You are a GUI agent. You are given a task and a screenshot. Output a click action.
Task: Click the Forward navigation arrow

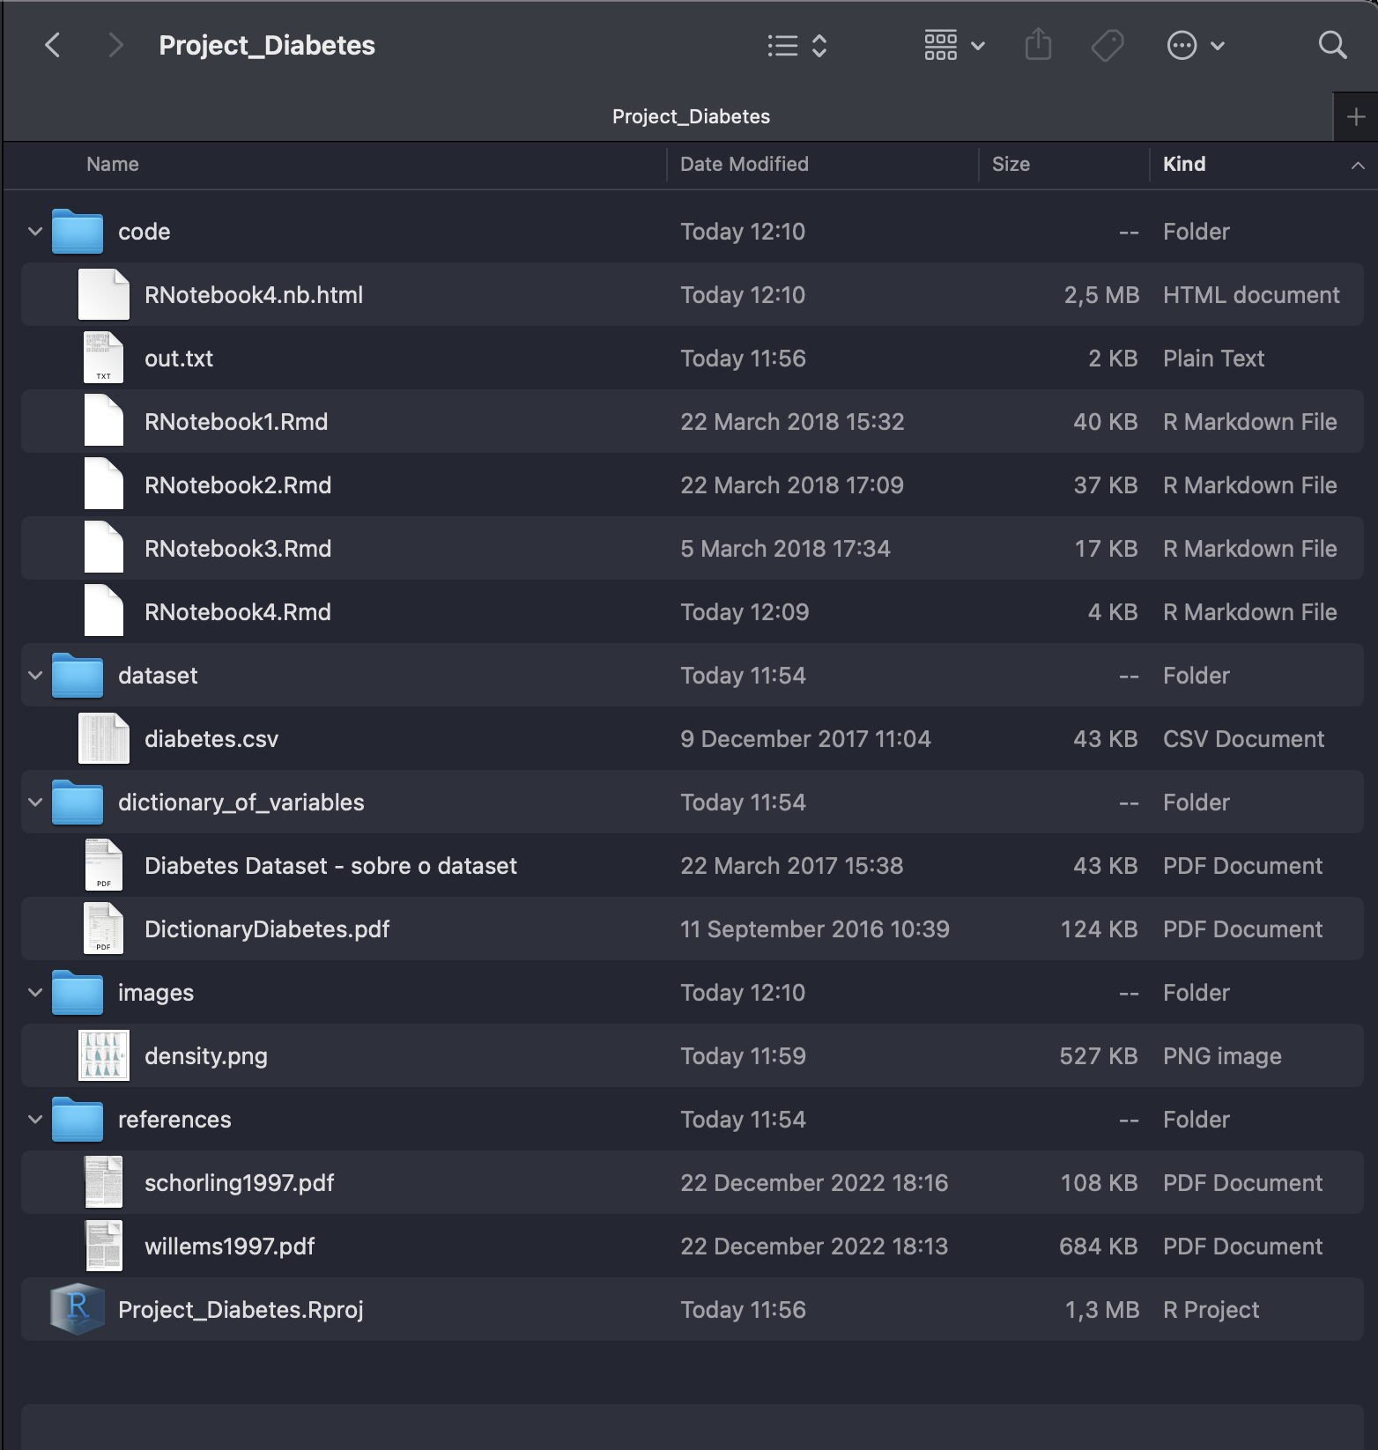[x=115, y=45]
